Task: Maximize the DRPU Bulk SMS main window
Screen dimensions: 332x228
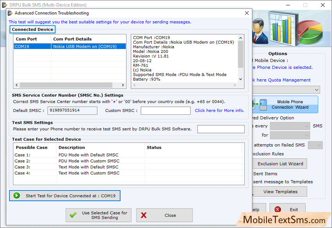Action: [305, 5]
